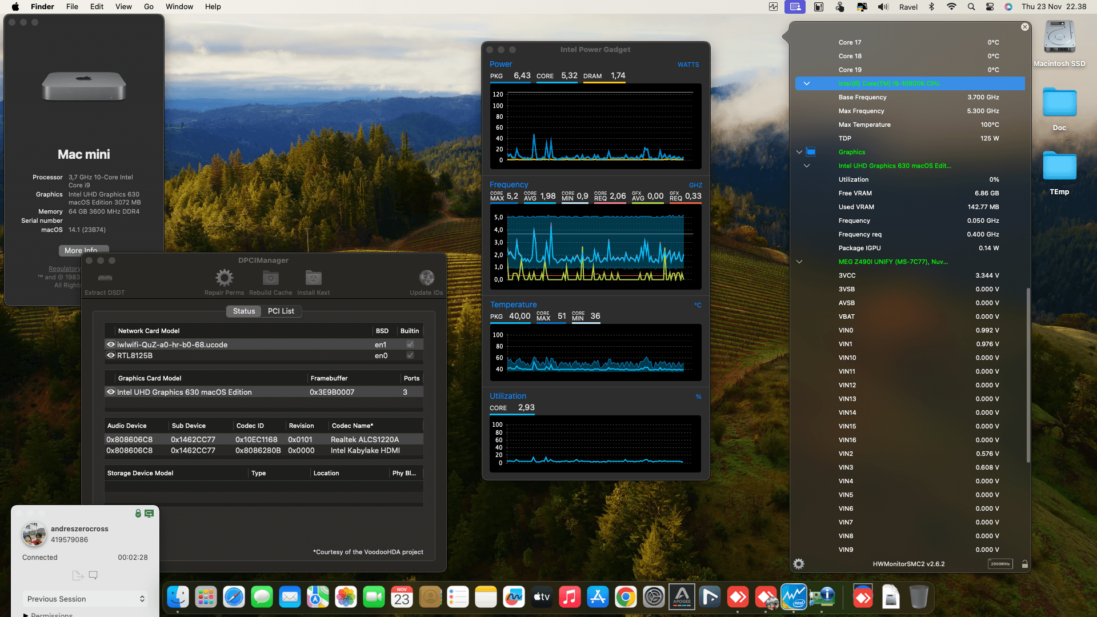Switch to PCI List tab
The height and width of the screenshot is (617, 1097).
281,311
